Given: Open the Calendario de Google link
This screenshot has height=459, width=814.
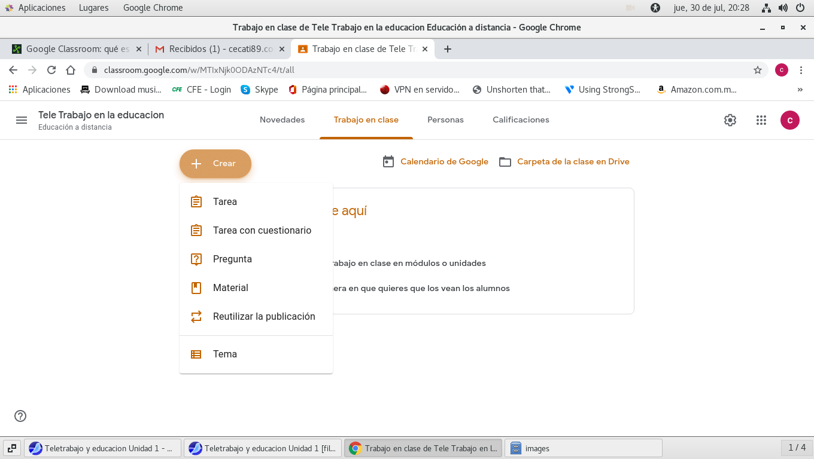Looking at the screenshot, I should point(444,162).
